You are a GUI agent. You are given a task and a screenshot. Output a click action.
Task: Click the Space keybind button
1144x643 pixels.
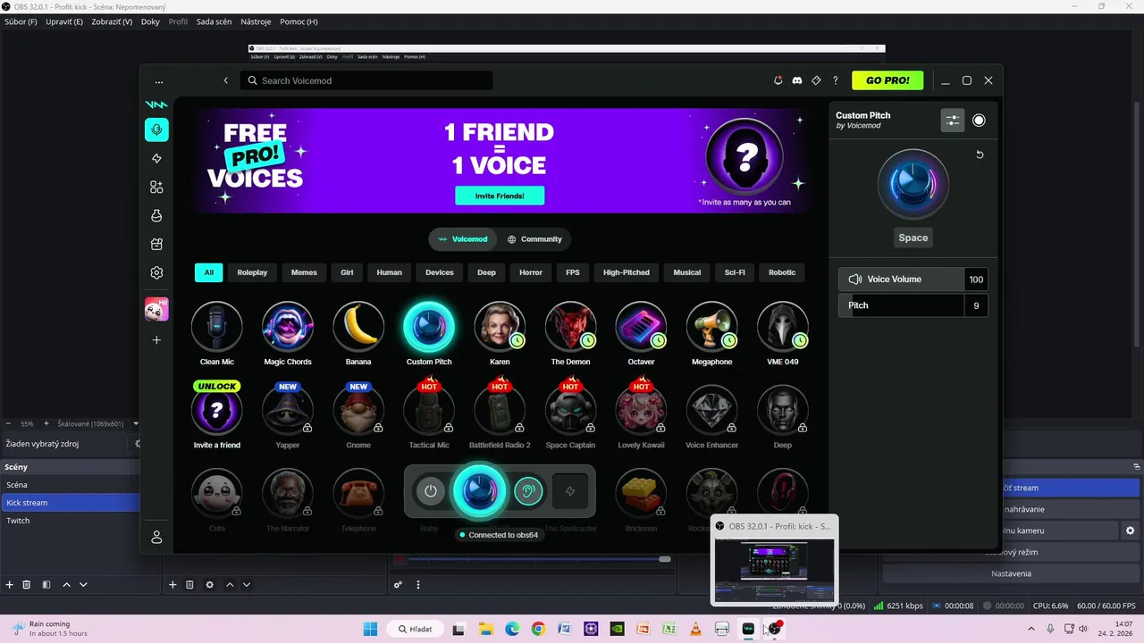[x=913, y=238]
